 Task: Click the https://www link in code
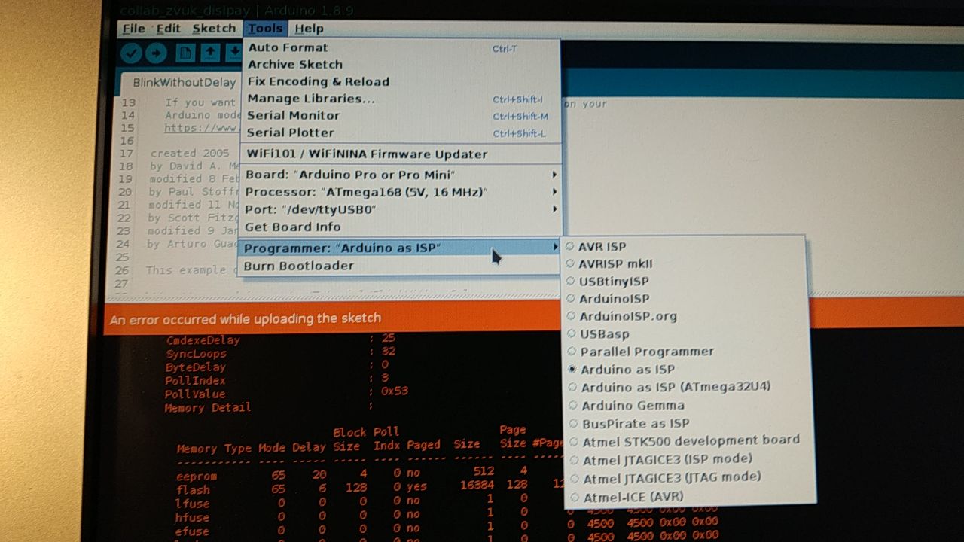pyautogui.click(x=202, y=128)
